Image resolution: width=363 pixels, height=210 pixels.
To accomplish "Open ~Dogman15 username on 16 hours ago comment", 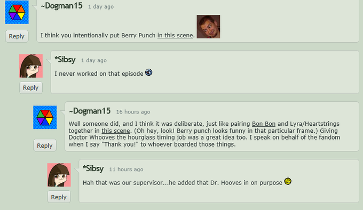I will coord(90,111).
